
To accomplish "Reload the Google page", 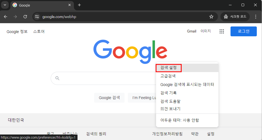I will point(25,17).
